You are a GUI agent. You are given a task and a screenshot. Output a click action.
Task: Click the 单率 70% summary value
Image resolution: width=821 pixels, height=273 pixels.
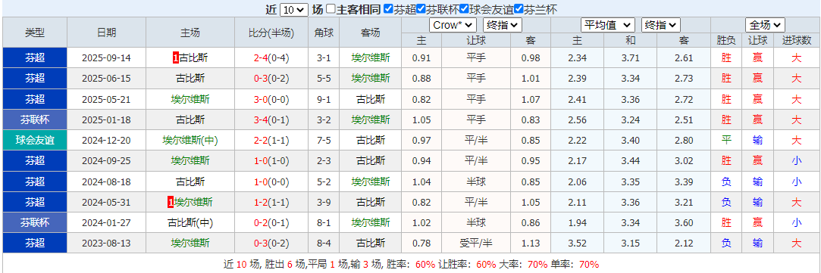(589, 264)
